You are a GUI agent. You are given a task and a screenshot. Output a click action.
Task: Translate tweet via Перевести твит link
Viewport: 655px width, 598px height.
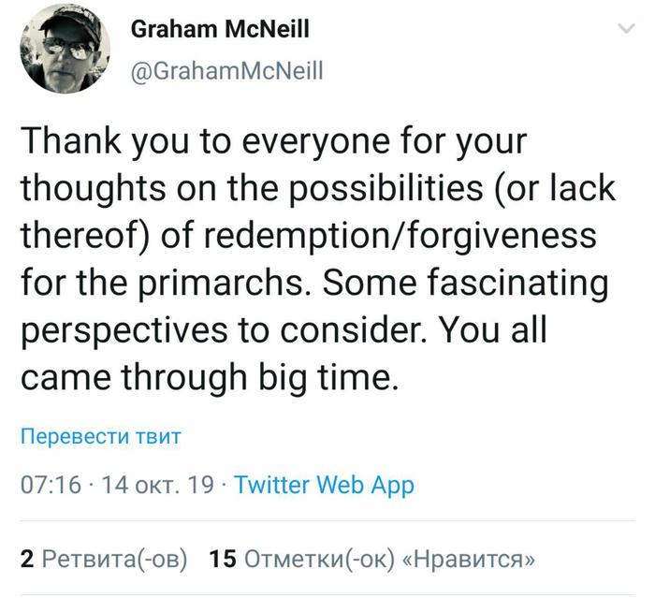click(101, 436)
